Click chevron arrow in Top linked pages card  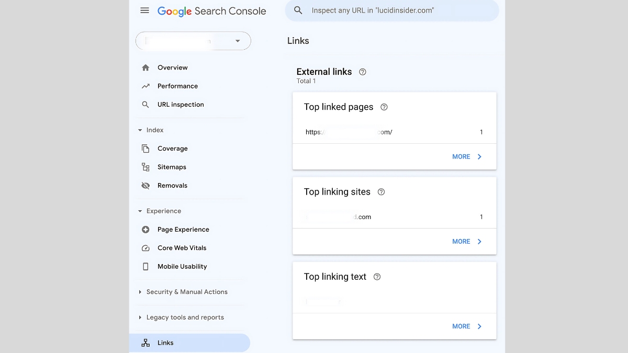[x=479, y=157]
